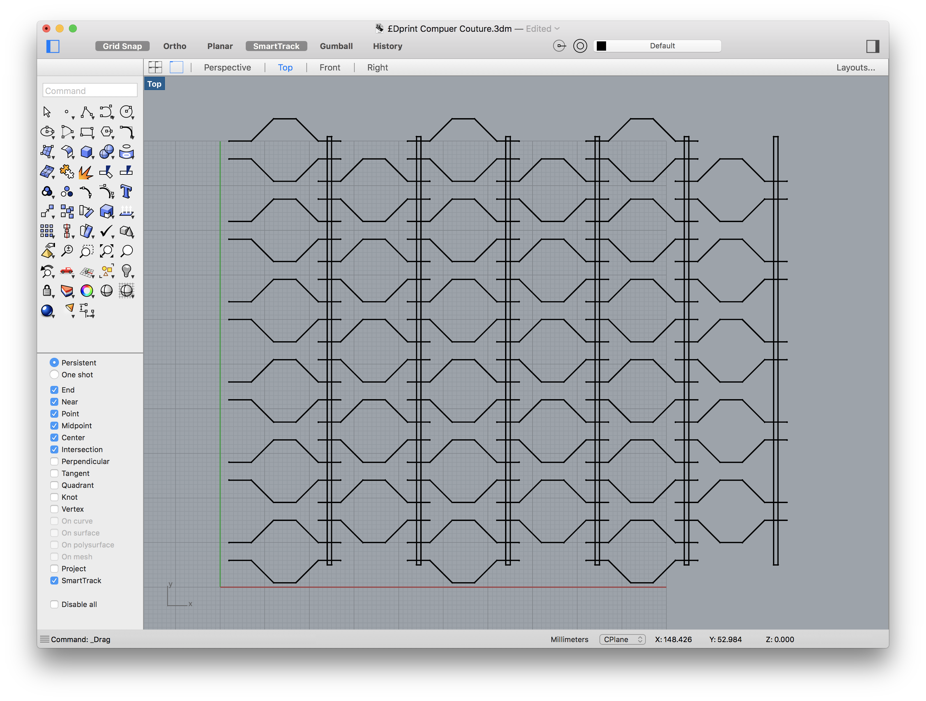The width and height of the screenshot is (926, 701).
Task: Click the Box solid tool icon
Action: pos(87,152)
